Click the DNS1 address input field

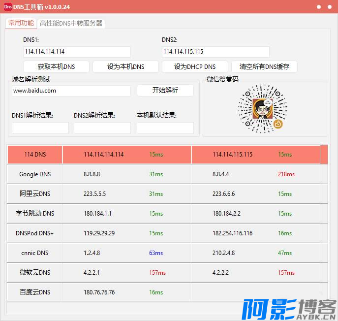(x=77, y=52)
